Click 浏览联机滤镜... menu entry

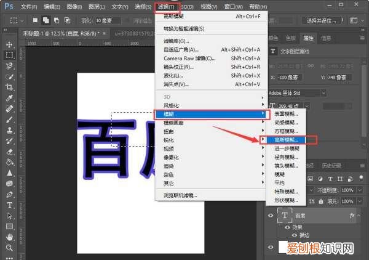tap(212, 195)
